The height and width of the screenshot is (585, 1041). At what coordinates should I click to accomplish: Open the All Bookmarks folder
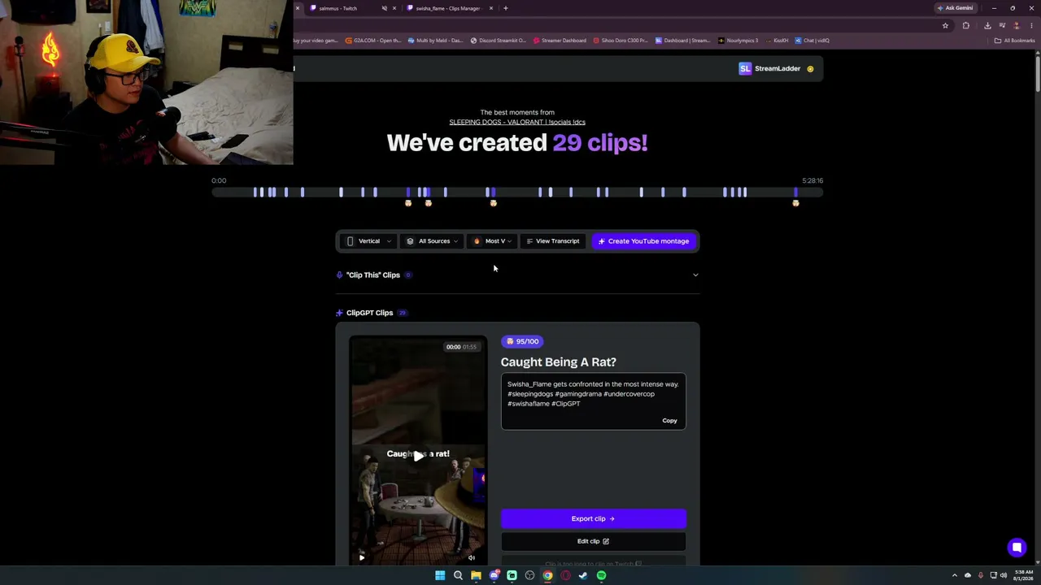point(1015,41)
